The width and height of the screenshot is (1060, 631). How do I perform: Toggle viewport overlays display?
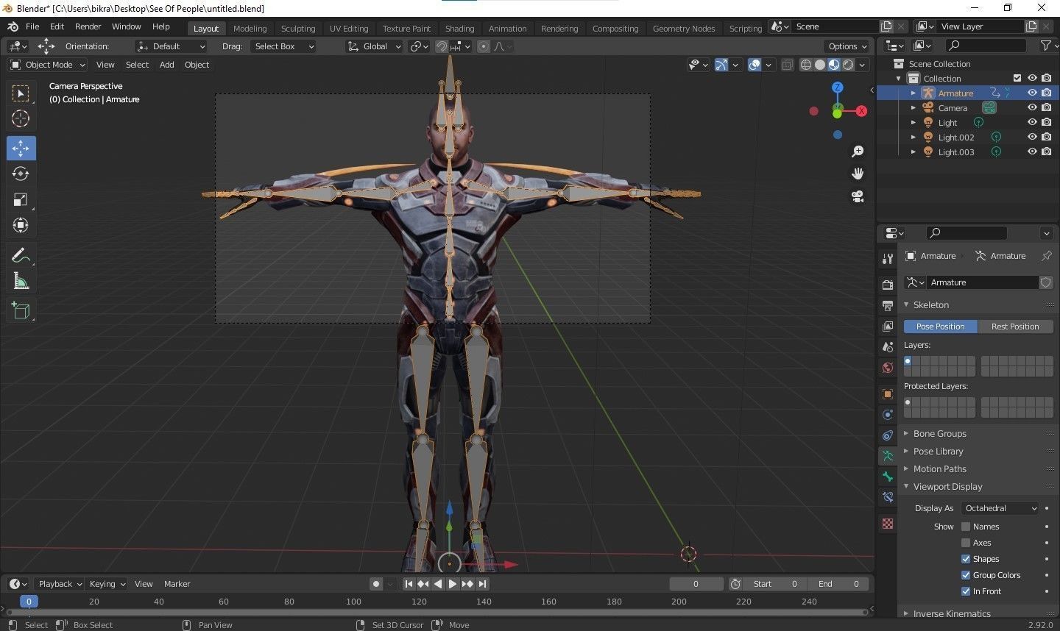[755, 65]
